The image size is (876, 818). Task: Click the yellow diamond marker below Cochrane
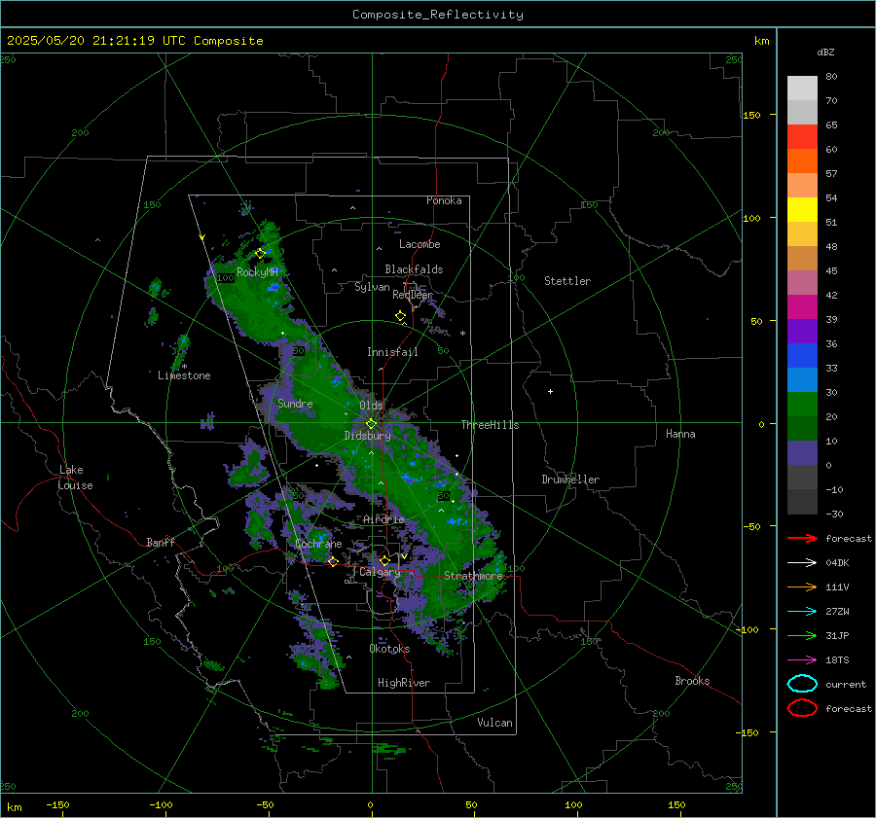[333, 561]
